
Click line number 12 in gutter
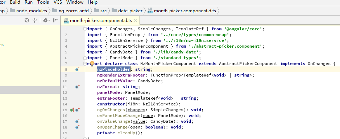(65, 92)
